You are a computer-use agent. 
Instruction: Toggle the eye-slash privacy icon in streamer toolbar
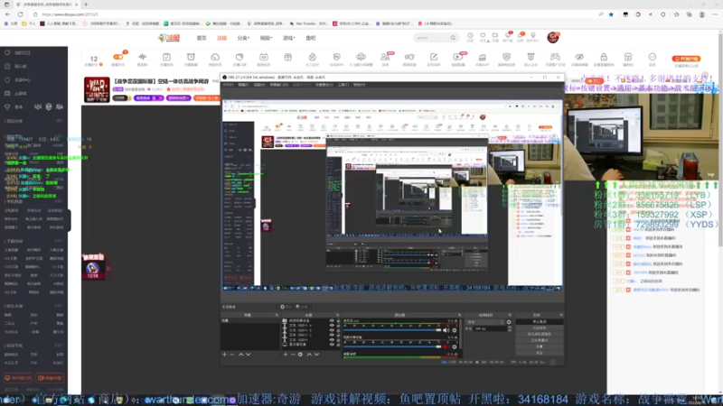(579, 59)
